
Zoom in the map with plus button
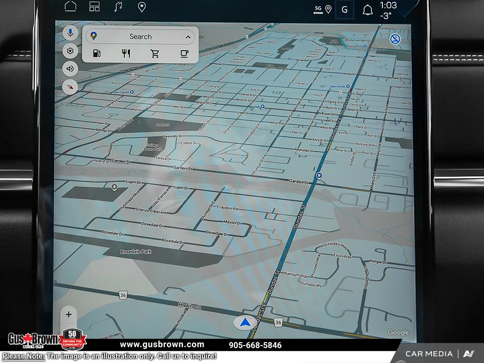pos(69,314)
